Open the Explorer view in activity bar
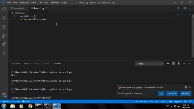The width and height of the screenshot is (194, 109). tap(4, 9)
